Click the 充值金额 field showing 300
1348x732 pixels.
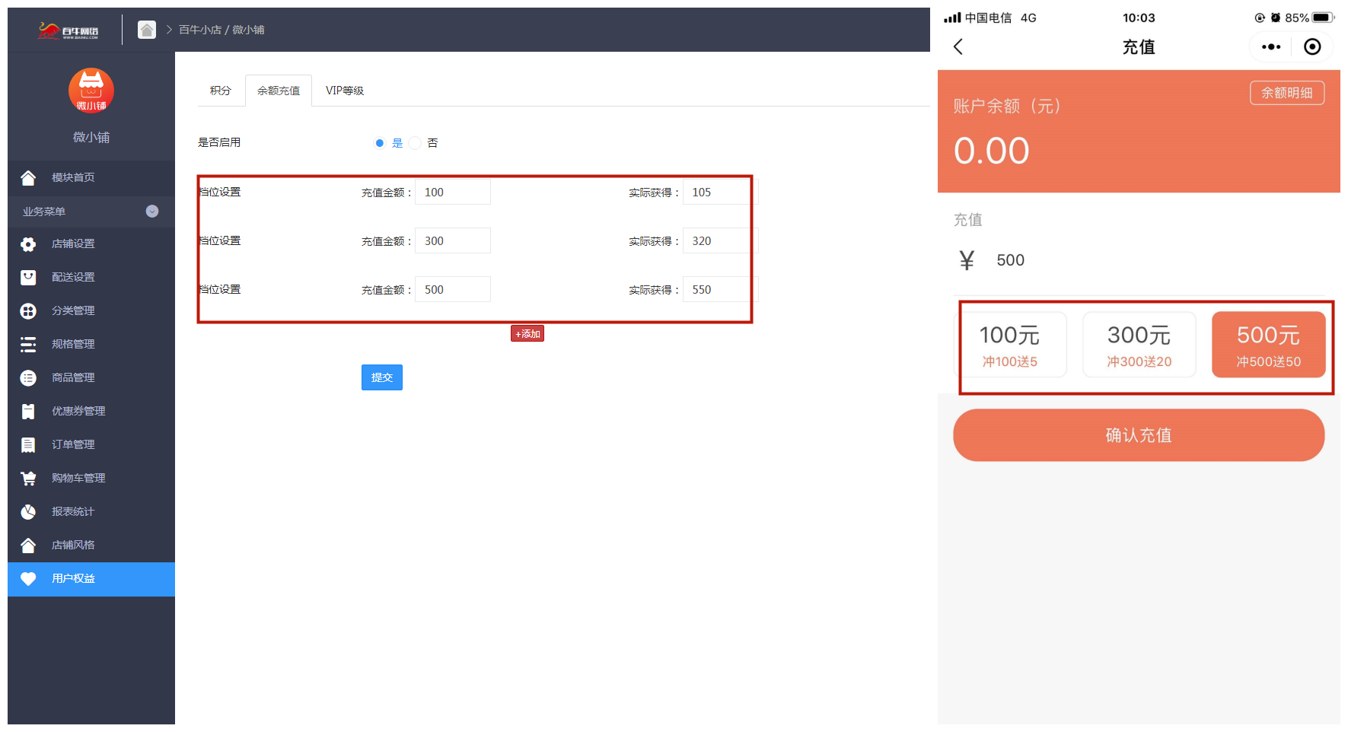coord(453,241)
